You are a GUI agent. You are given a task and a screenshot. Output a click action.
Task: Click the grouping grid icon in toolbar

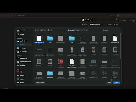tap(48, 30)
